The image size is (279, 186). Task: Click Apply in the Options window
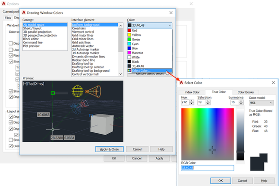tap(159, 158)
